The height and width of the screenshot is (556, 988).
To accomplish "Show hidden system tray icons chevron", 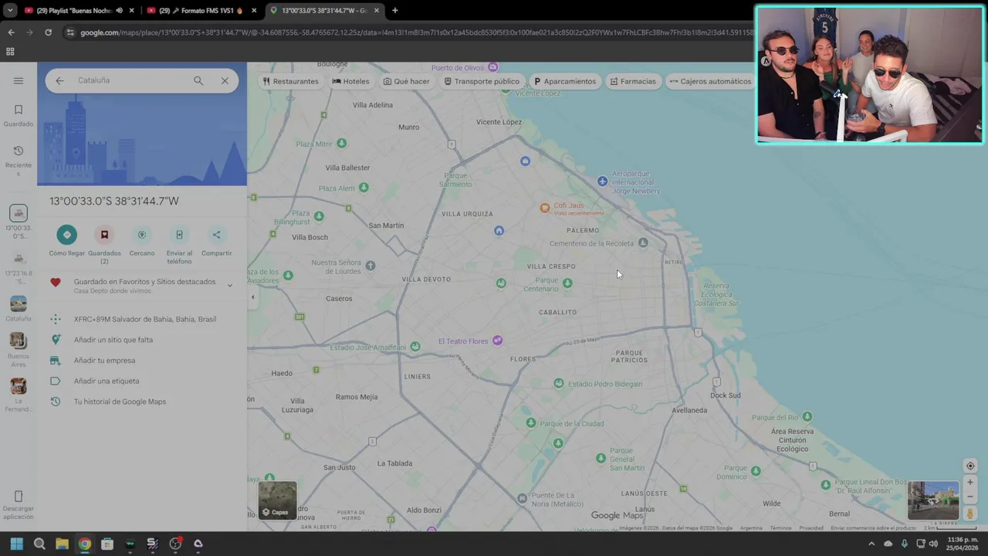I will click(x=871, y=544).
